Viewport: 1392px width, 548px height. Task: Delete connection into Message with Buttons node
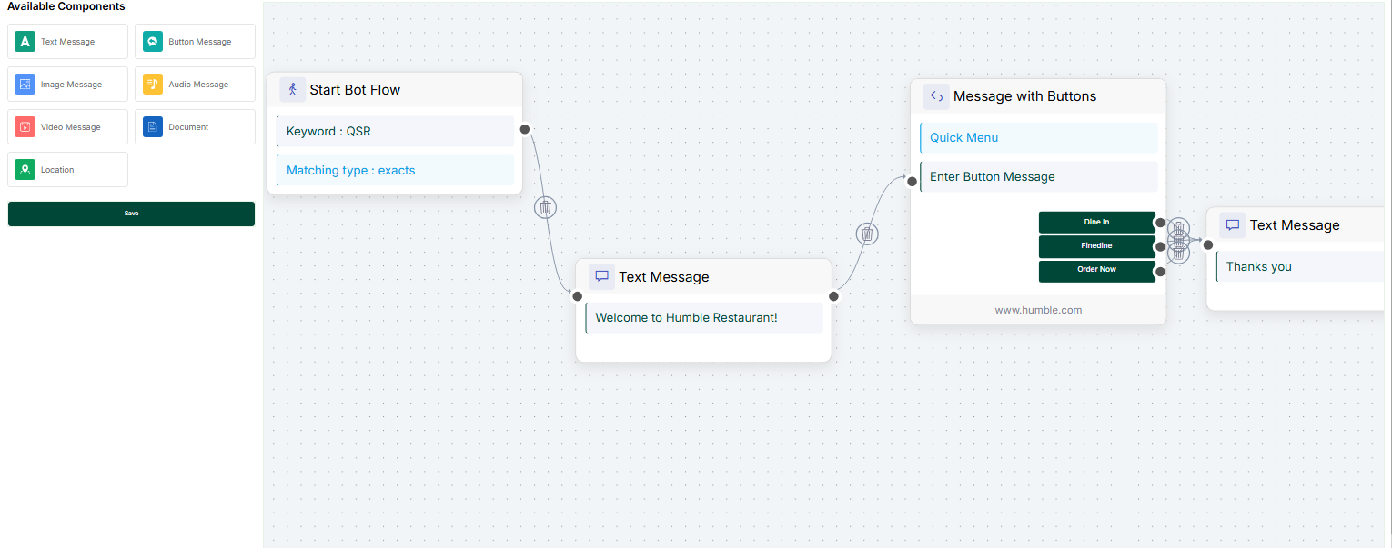click(867, 234)
